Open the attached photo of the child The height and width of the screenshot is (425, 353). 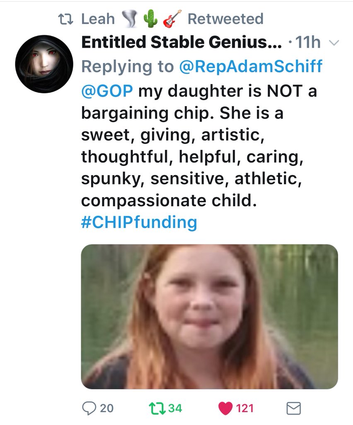[209, 317]
